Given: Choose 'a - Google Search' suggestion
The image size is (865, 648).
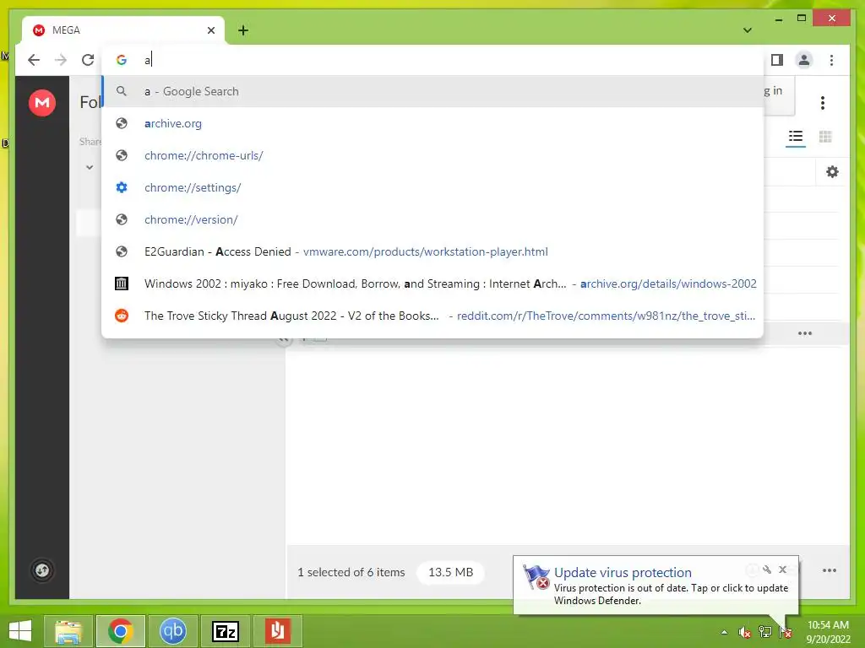Looking at the screenshot, I should (x=432, y=91).
